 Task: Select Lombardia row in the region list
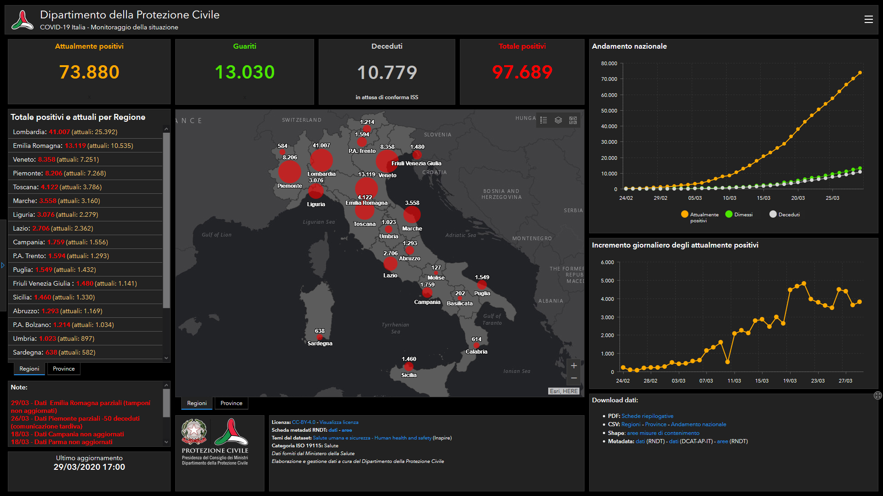86,132
